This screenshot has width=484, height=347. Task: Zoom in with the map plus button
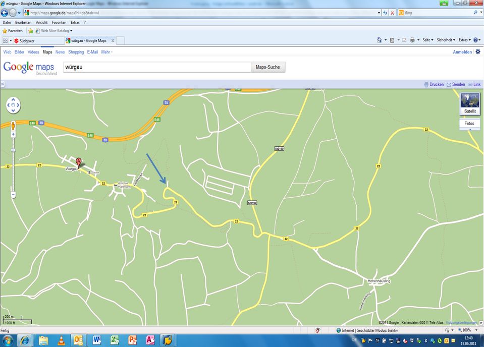13,135
